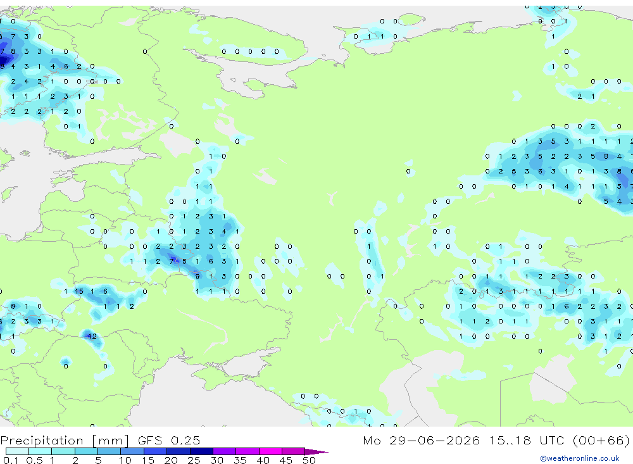The height and width of the screenshot is (464, 633).
Task: Pick the 15–20 mm legend swatch
Action: pyautogui.click(x=155, y=451)
